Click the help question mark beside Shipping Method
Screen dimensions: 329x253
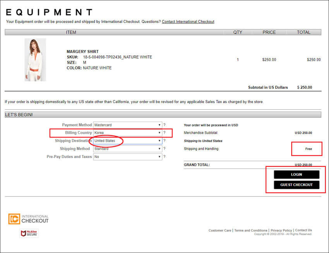[x=164, y=149]
